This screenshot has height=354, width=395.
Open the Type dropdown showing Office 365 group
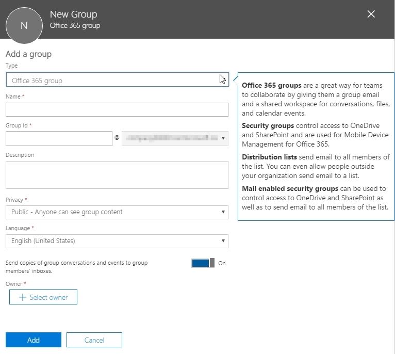[118, 79]
